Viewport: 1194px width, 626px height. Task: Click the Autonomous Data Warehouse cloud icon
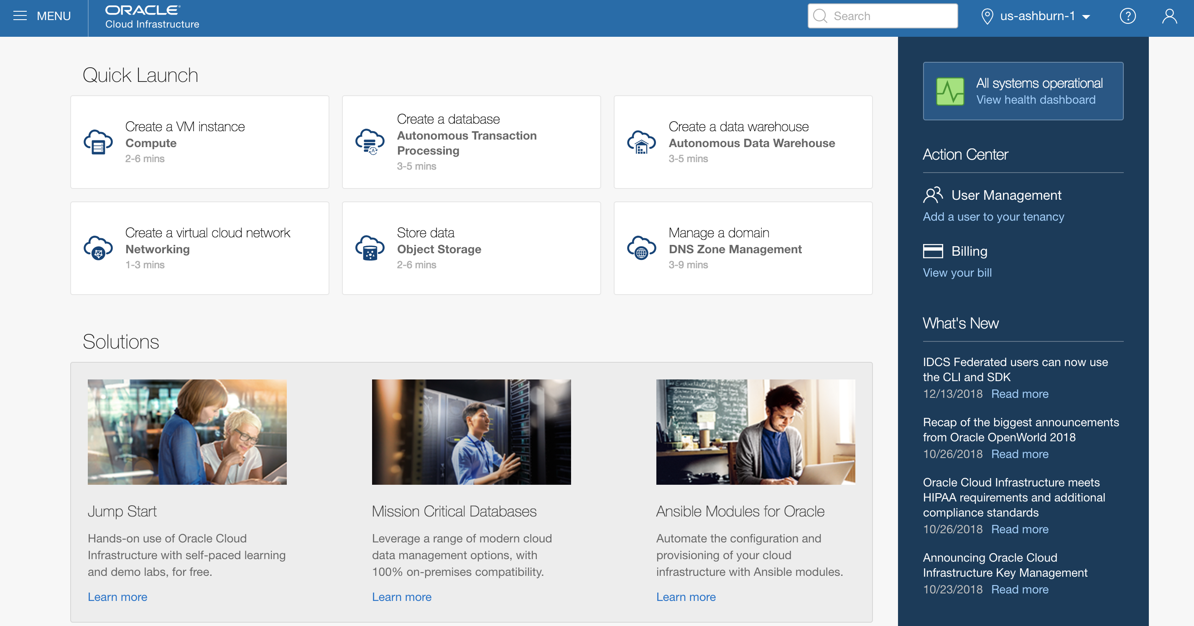tap(641, 142)
